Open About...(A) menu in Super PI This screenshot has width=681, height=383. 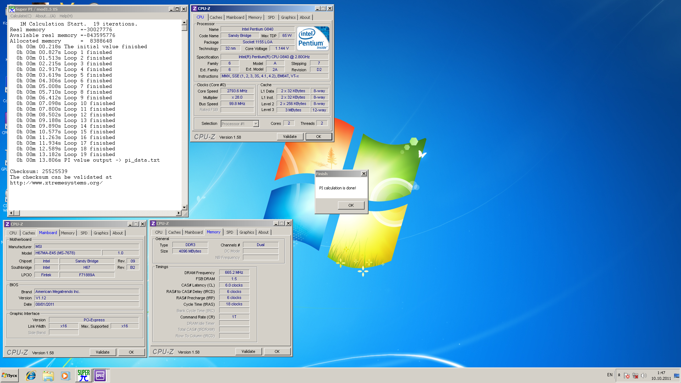click(45, 16)
